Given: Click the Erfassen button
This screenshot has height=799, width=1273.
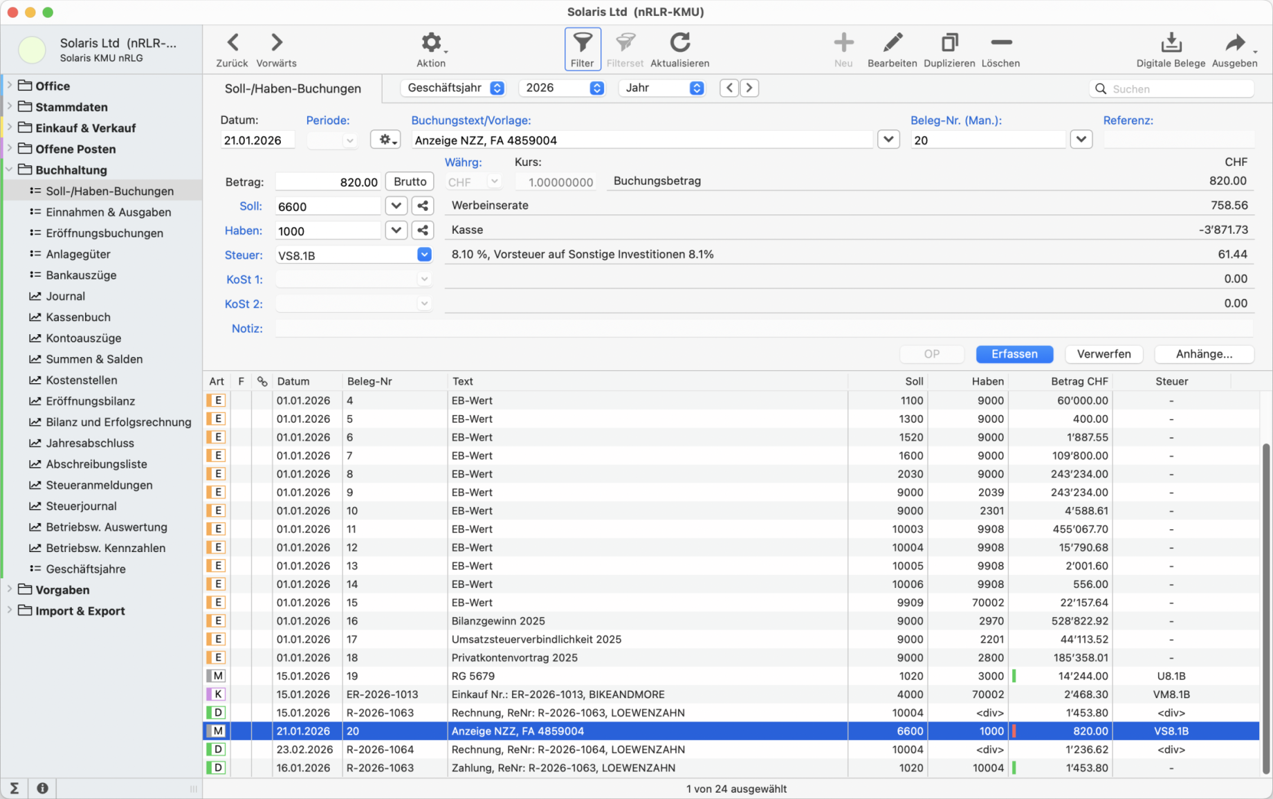Looking at the screenshot, I should [x=1014, y=354].
